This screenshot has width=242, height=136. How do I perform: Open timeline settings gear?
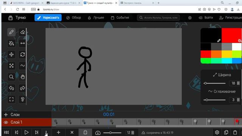tap(217, 133)
